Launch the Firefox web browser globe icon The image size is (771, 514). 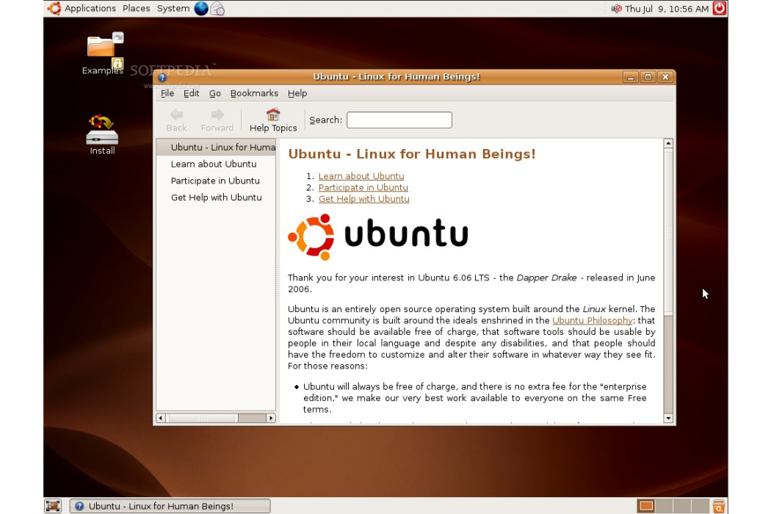tap(201, 8)
